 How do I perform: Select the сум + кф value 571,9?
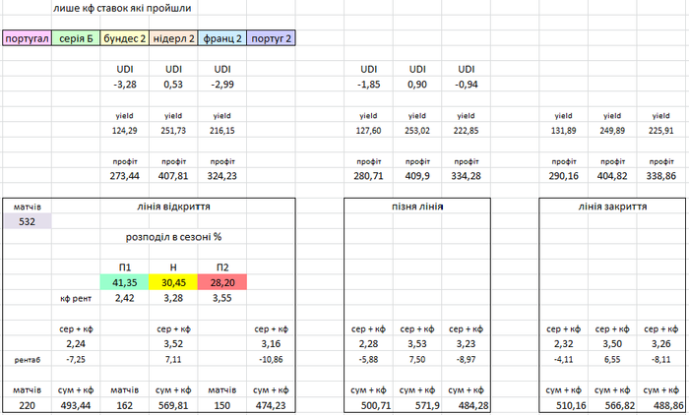(x=426, y=405)
